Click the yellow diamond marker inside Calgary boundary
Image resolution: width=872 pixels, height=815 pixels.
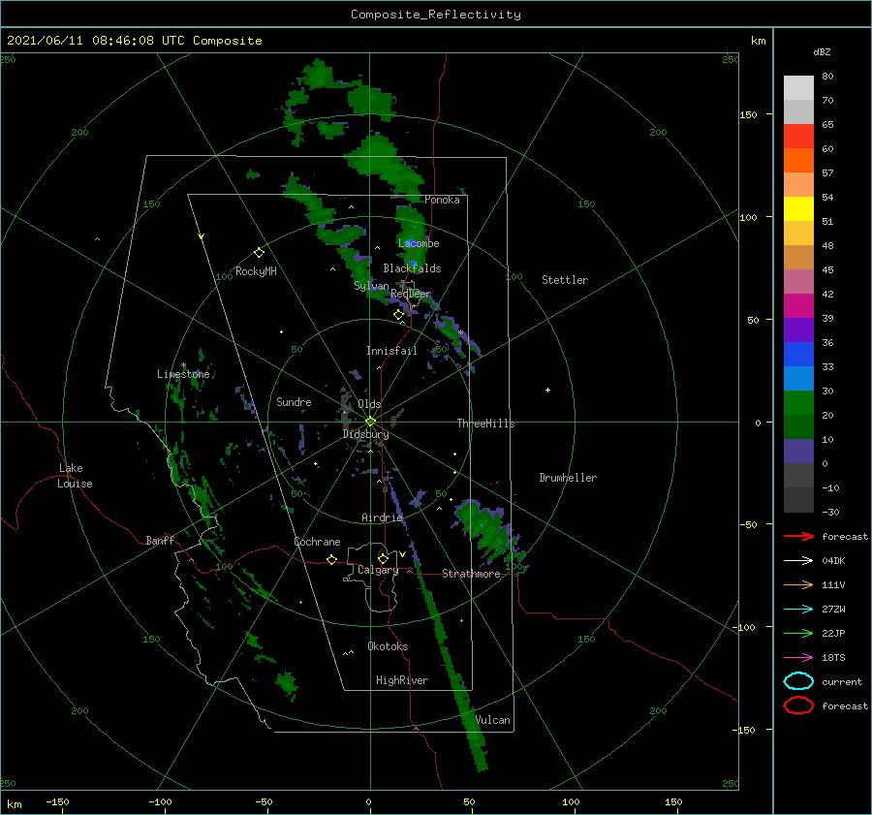[383, 558]
